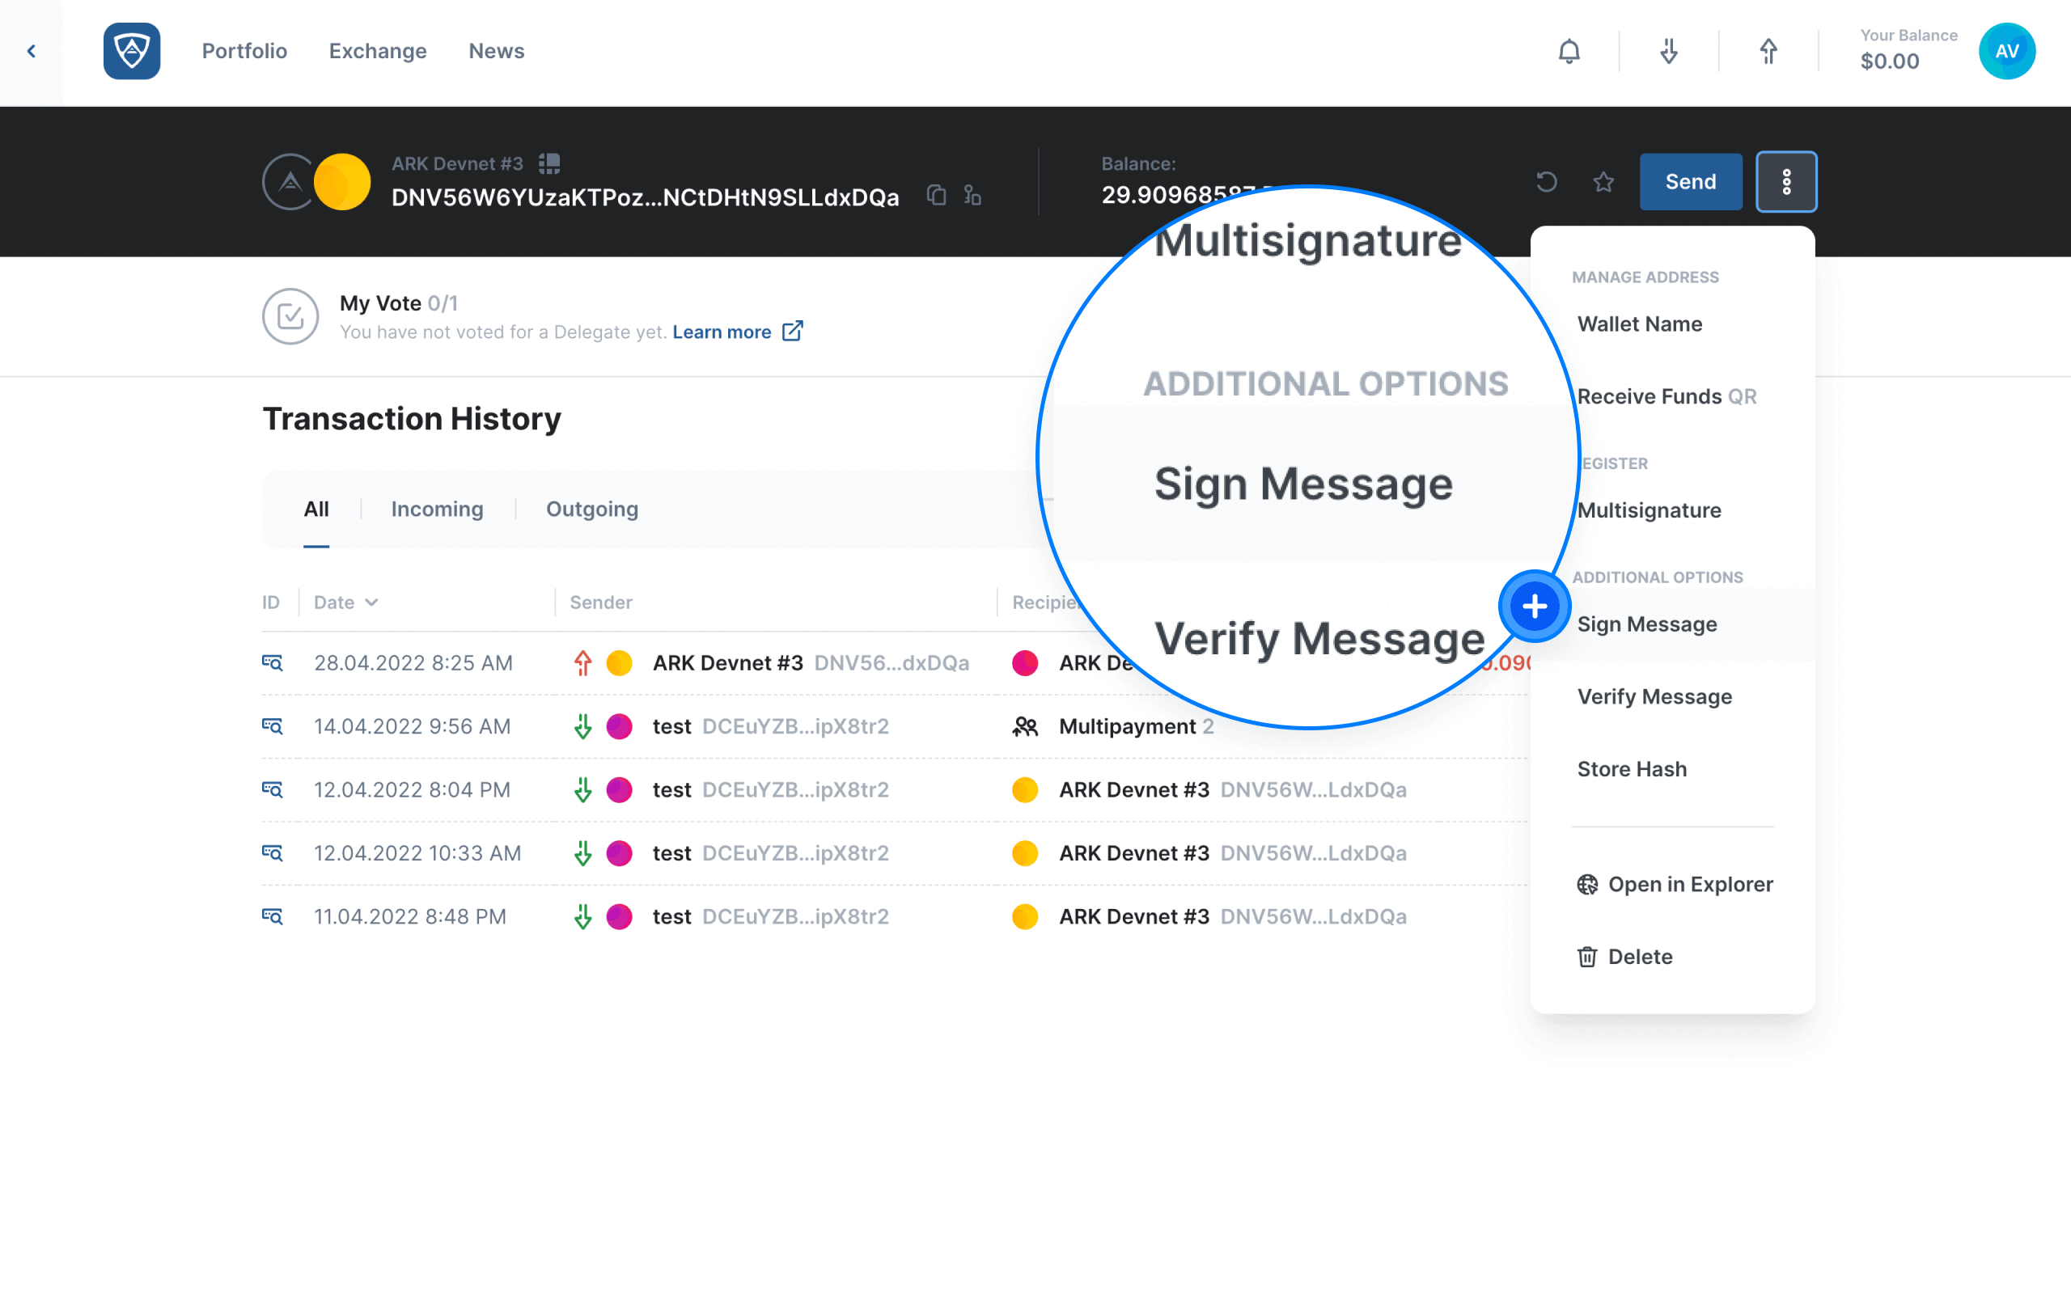Click the yellow recipient avatar in 12.04.2022 10:33 AM row
This screenshot has width=2071, height=1294.
(1025, 852)
